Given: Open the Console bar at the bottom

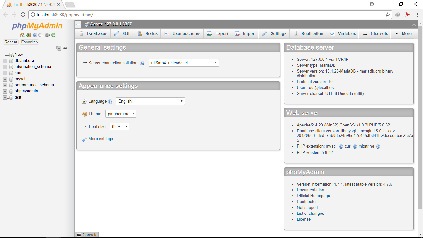Looking at the screenshot, I should click(87, 235).
